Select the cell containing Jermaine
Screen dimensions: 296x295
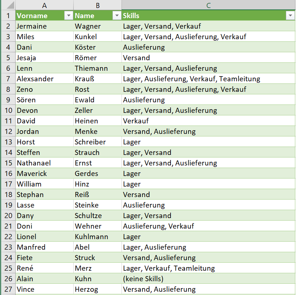[x=44, y=26]
